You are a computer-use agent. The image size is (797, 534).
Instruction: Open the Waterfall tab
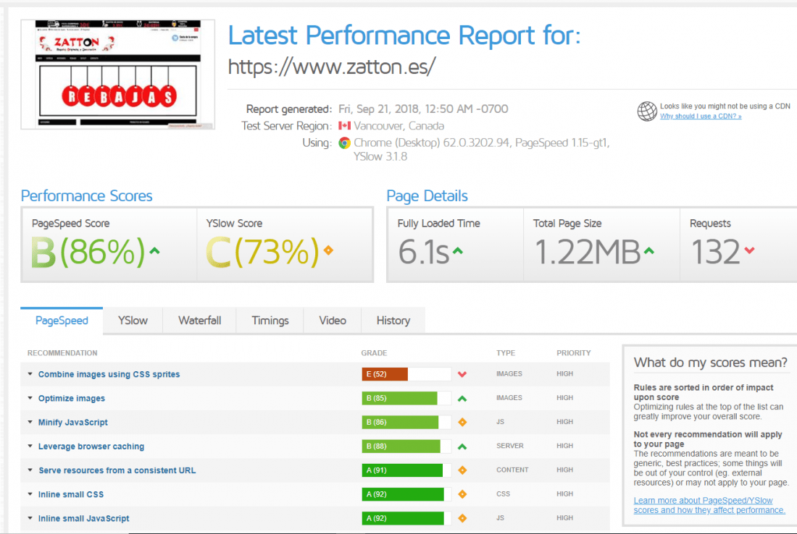click(x=199, y=321)
